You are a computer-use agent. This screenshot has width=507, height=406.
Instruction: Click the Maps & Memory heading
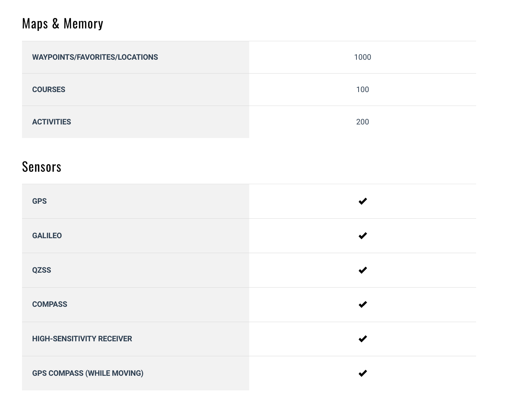62,24
